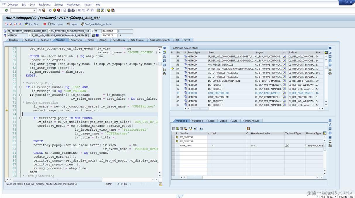Click the Execute (step over) icon

coord(11,24)
